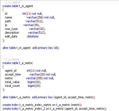Viewport: 119px width, 111px height.
Task: Click 'alter table t_a_metric' statement start
Action: tap(16, 97)
